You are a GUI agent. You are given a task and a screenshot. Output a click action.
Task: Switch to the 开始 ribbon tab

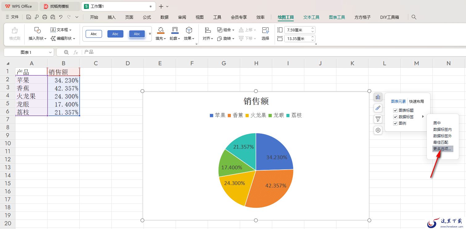coord(94,17)
